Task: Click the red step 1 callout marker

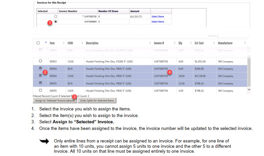Action: 49,23
